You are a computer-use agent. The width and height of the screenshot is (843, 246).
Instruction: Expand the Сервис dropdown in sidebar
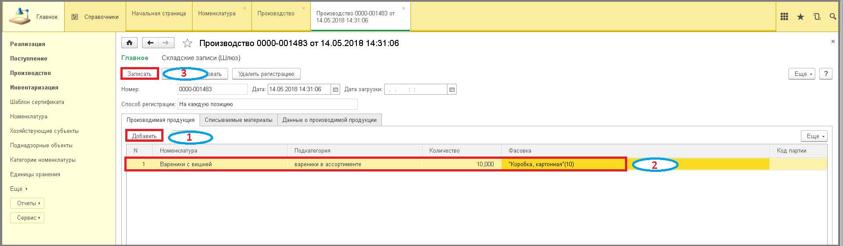pos(27,218)
